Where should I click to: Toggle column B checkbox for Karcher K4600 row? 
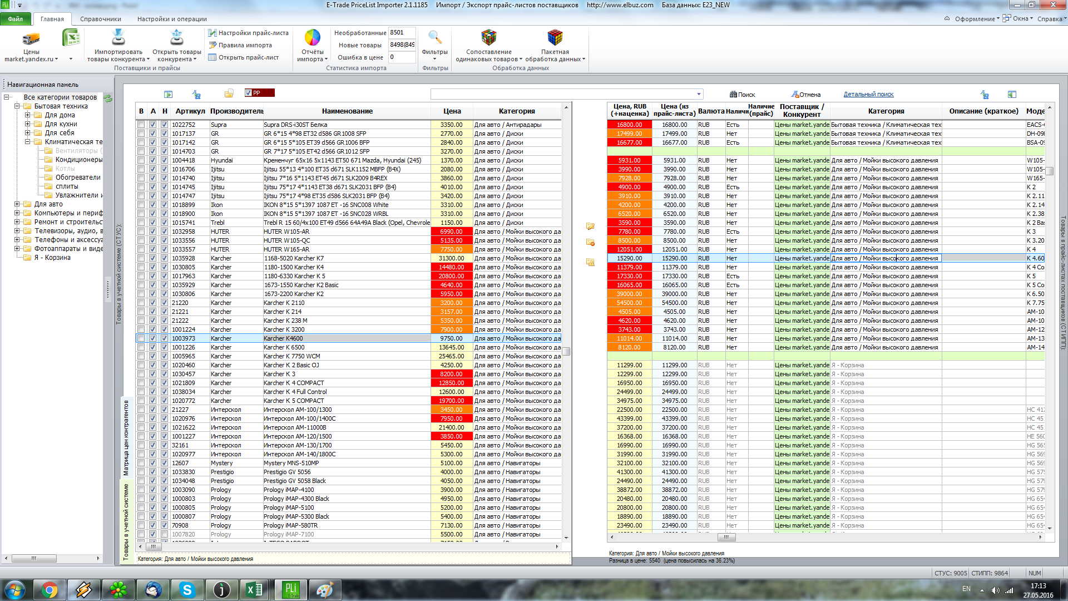pyautogui.click(x=141, y=338)
